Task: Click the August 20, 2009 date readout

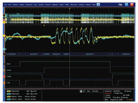Action: coord(117,100)
